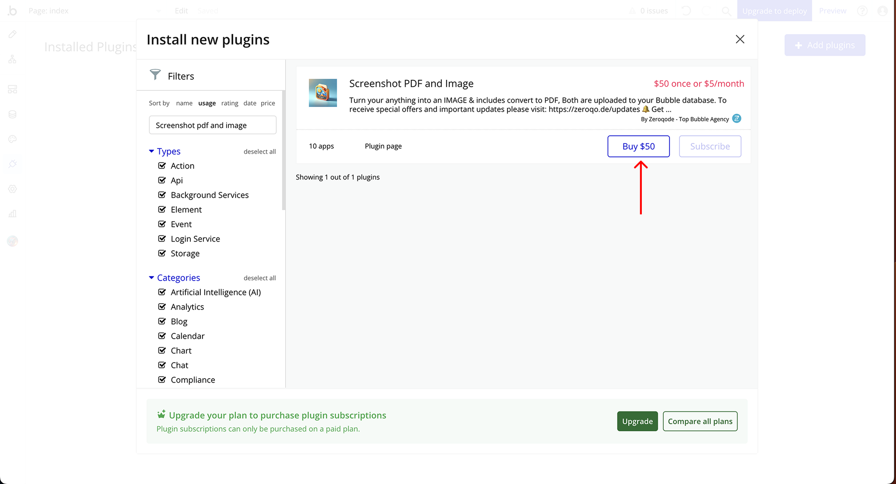Open the Plugin page link
The height and width of the screenshot is (484, 896).
[x=383, y=146]
